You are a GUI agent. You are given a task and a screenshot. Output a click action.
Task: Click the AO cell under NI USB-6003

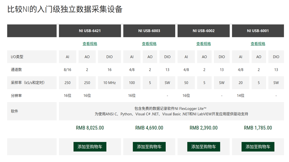(150, 57)
